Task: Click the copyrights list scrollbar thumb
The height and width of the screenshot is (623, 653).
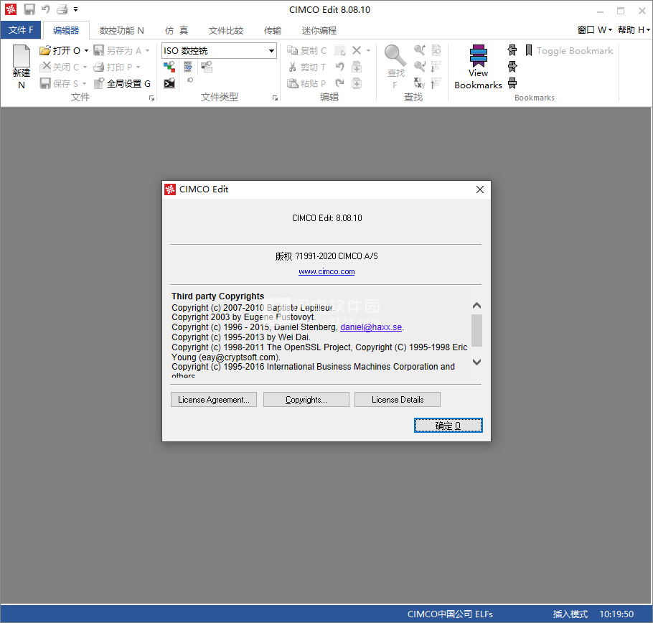Action: point(477,331)
